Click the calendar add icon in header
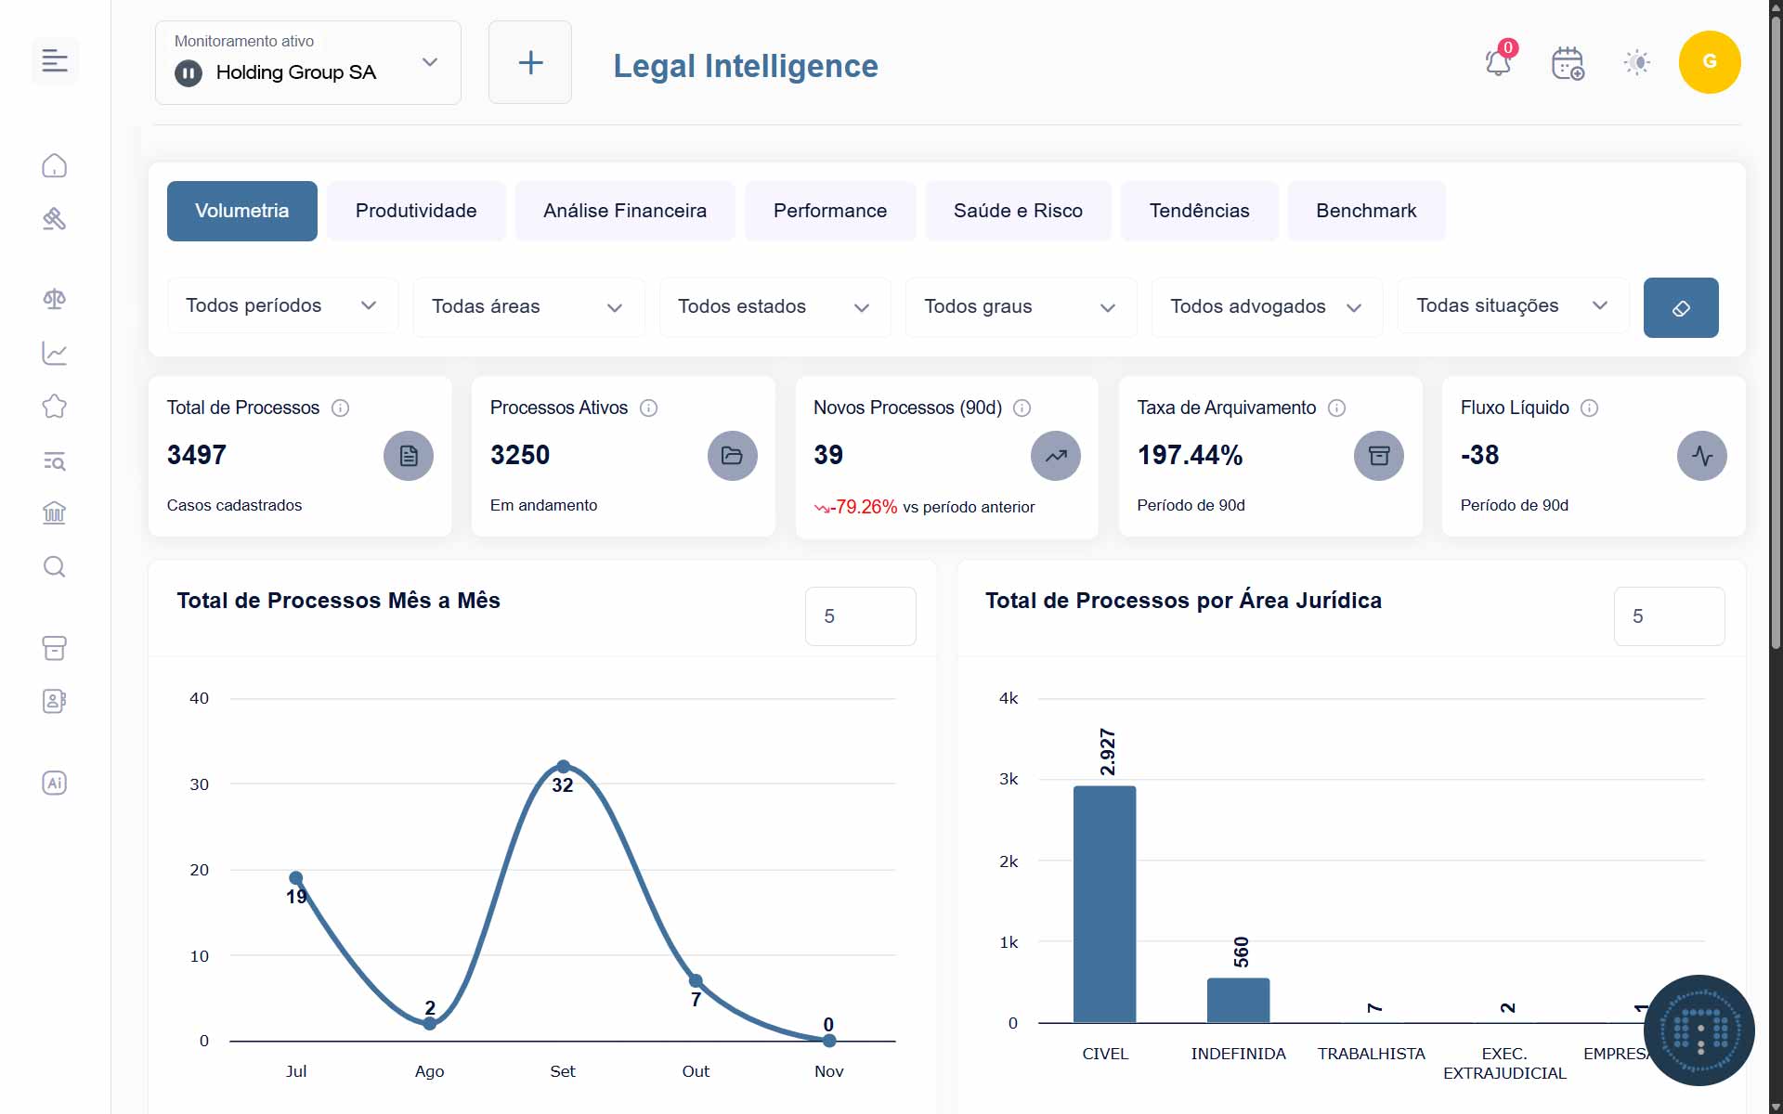 (1568, 63)
